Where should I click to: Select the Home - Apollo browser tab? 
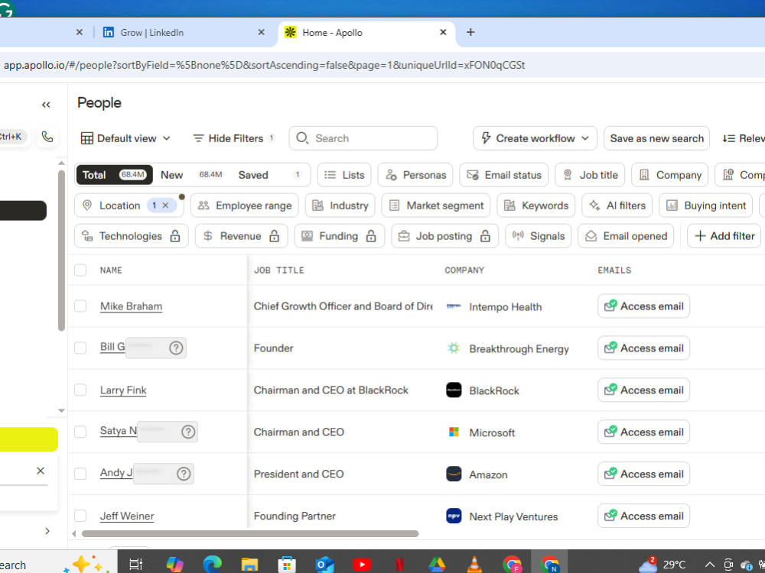click(x=366, y=33)
